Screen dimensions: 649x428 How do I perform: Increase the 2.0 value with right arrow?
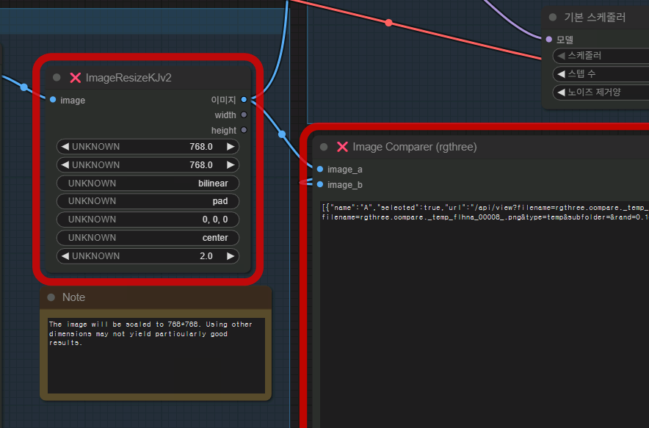[231, 256]
